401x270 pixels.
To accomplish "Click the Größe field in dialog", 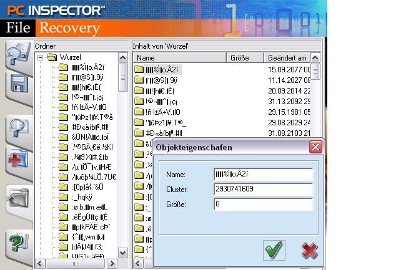I will click(x=264, y=204).
